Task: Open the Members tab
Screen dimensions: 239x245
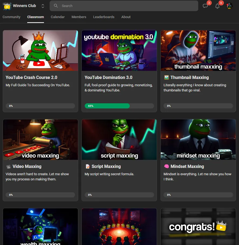Action: click(79, 17)
